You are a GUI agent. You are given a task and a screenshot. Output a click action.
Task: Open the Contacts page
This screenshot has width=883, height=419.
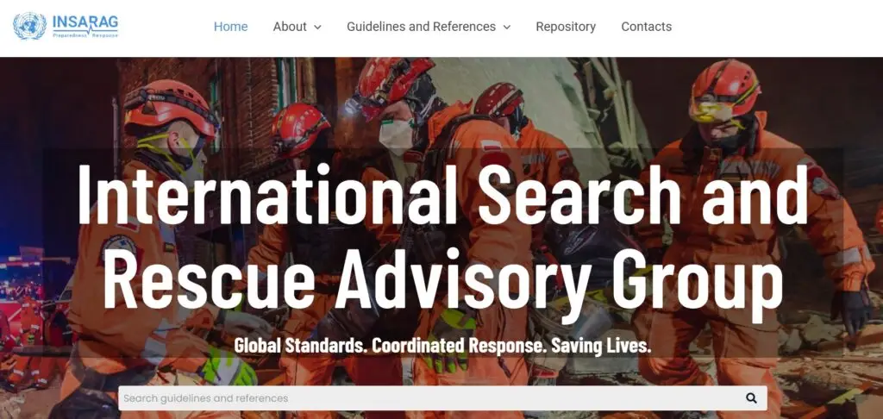coord(647,27)
